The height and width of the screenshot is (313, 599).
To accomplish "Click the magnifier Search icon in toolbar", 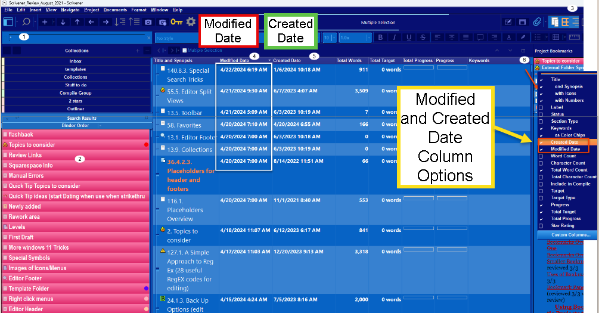I will (26, 22).
